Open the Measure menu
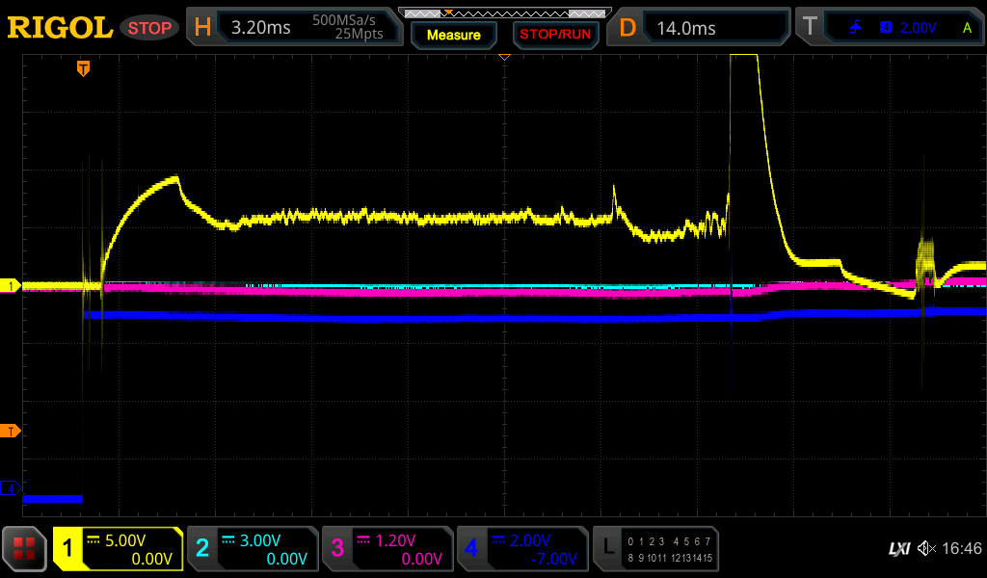This screenshot has width=987, height=578. point(453,35)
